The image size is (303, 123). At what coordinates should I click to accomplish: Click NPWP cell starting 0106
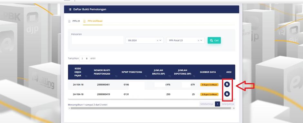tap(126, 85)
